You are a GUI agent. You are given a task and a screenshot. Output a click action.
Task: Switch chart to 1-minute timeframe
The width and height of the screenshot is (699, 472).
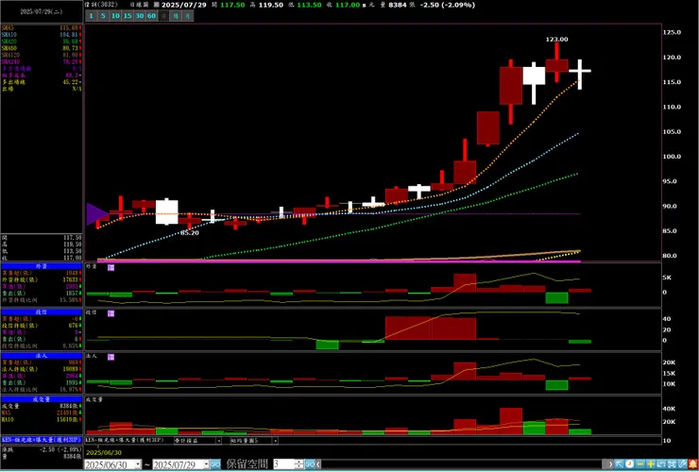coord(91,16)
